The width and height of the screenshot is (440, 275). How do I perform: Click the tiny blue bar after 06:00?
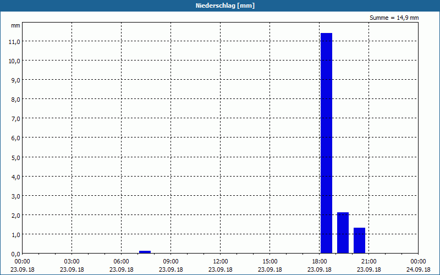click(145, 252)
